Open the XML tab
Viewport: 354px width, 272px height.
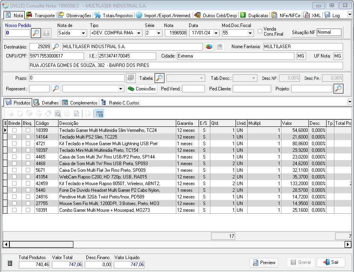[x=312, y=15]
